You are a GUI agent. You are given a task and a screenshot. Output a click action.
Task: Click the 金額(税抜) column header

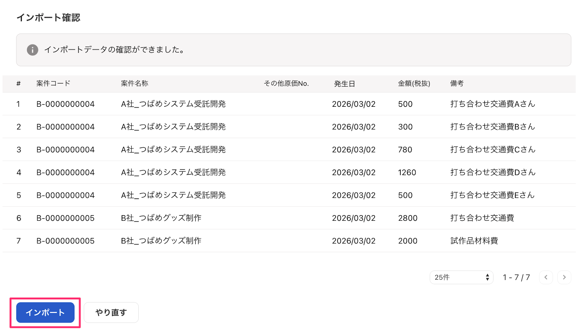[414, 83]
